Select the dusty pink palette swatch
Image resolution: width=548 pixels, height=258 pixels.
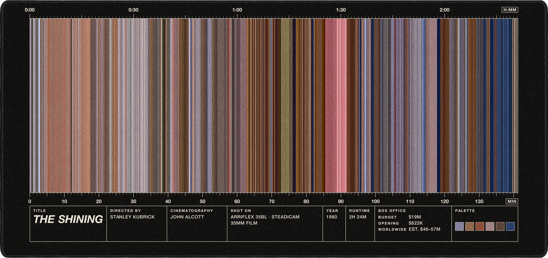click(490, 227)
